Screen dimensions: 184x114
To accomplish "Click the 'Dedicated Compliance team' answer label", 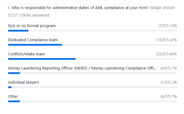I will (33, 40).
